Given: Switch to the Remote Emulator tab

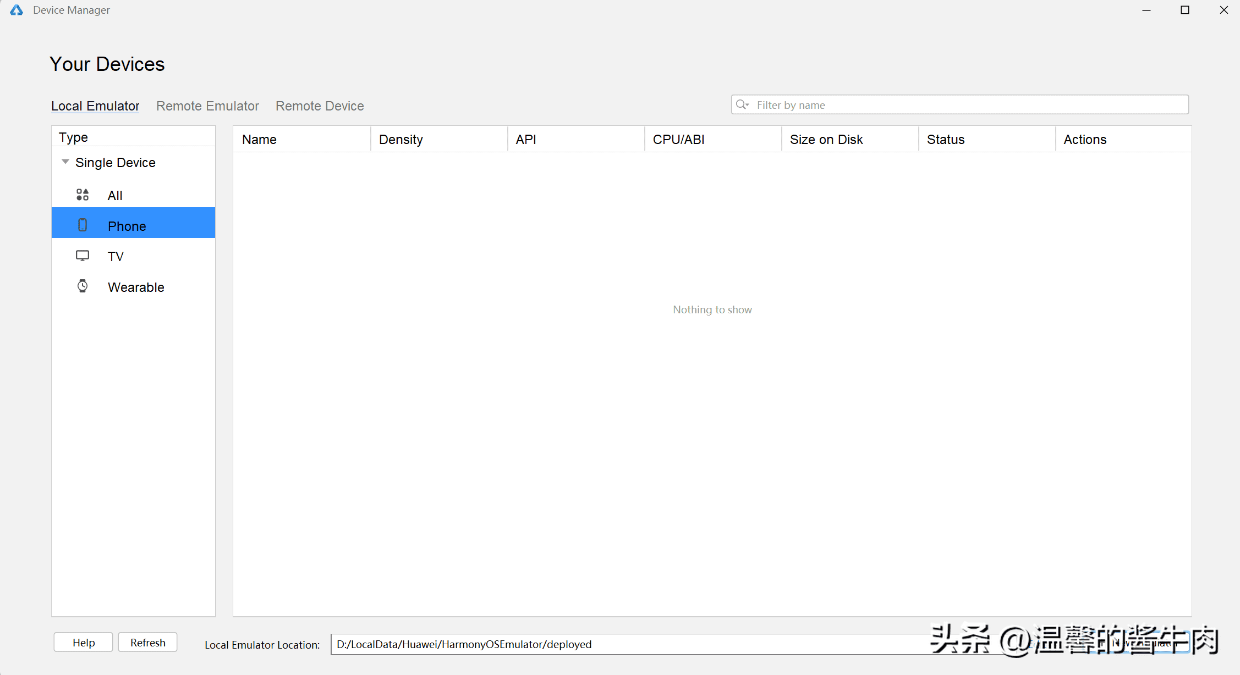Looking at the screenshot, I should tap(207, 106).
